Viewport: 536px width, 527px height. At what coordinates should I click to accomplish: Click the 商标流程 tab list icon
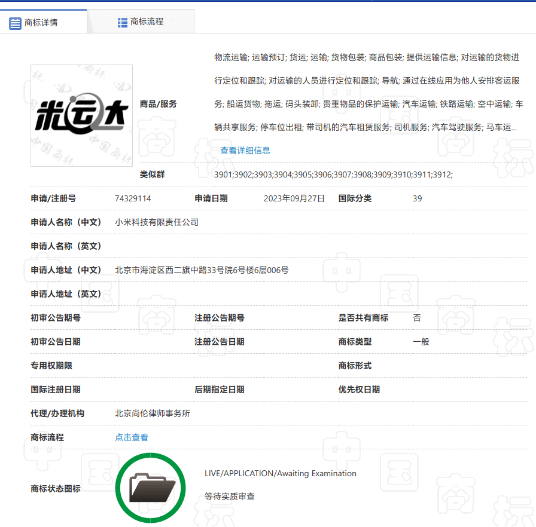123,22
